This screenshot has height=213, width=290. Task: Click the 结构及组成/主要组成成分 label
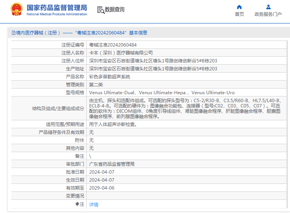[x=58, y=109]
